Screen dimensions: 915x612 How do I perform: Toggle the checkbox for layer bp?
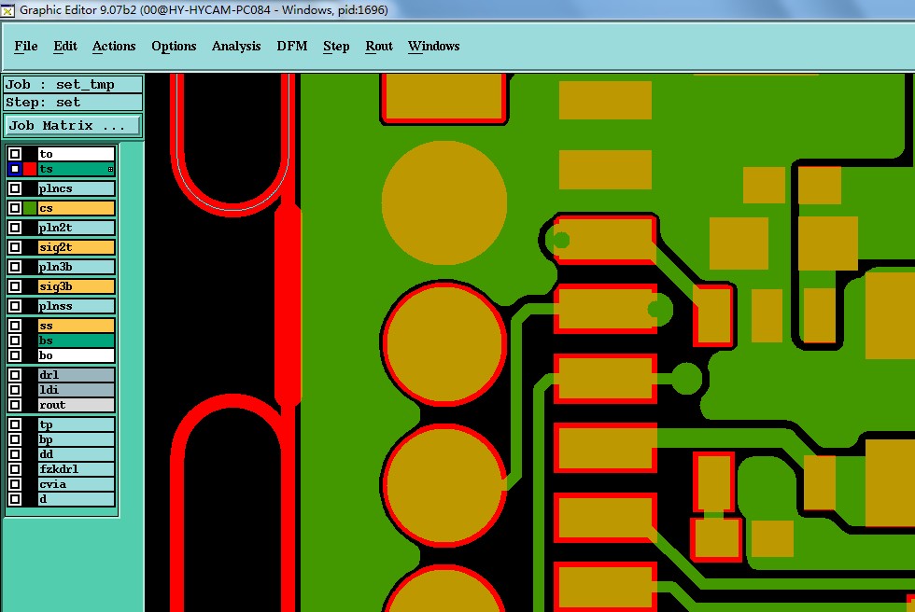[15, 439]
